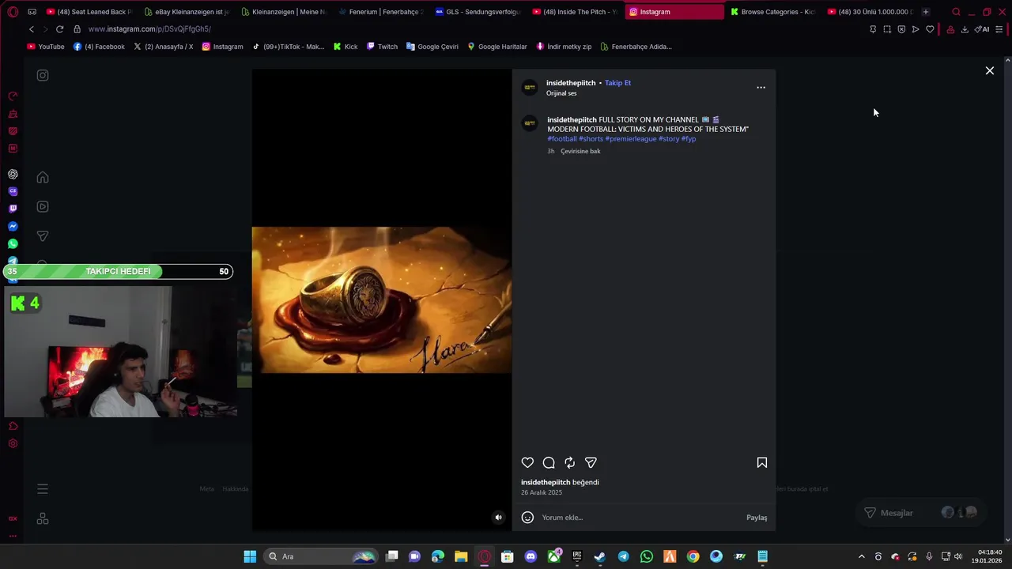Open the #football hashtag
The width and height of the screenshot is (1012, 569).
pyautogui.click(x=562, y=138)
